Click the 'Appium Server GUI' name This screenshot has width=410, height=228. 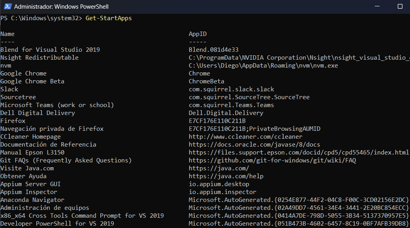point(30,184)
